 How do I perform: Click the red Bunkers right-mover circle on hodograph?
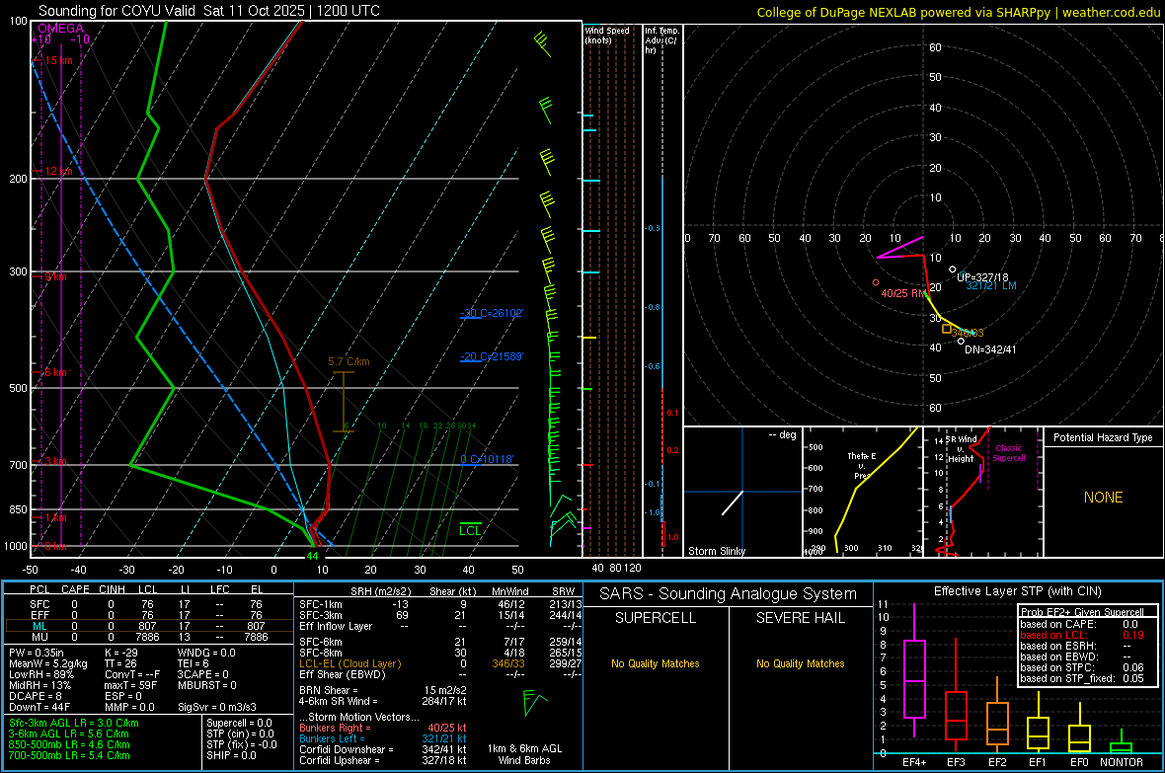point(876,282)
